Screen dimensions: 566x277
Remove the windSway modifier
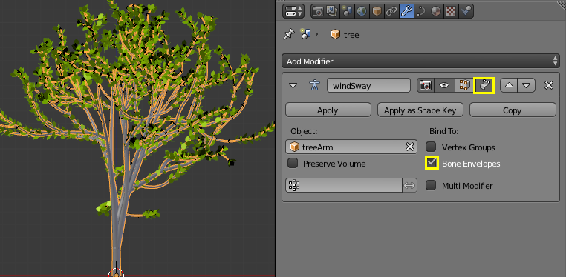549,86
